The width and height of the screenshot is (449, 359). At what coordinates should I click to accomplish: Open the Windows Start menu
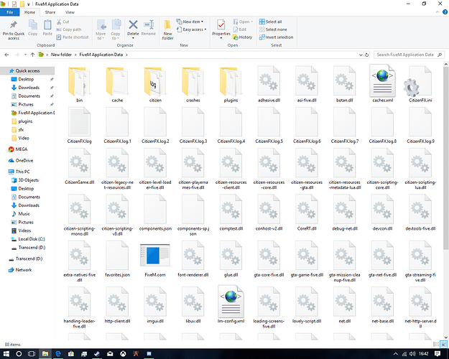pyautogui.click(x=6, y=354)
